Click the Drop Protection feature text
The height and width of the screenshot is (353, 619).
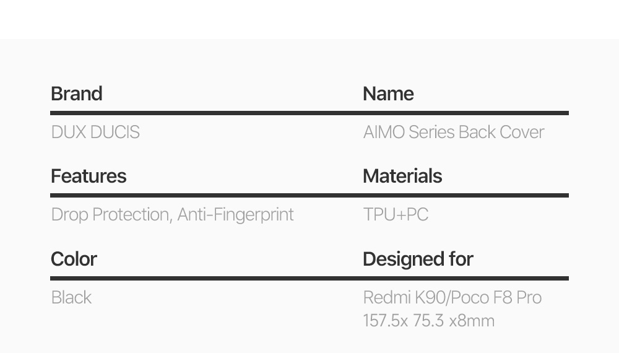110,214
